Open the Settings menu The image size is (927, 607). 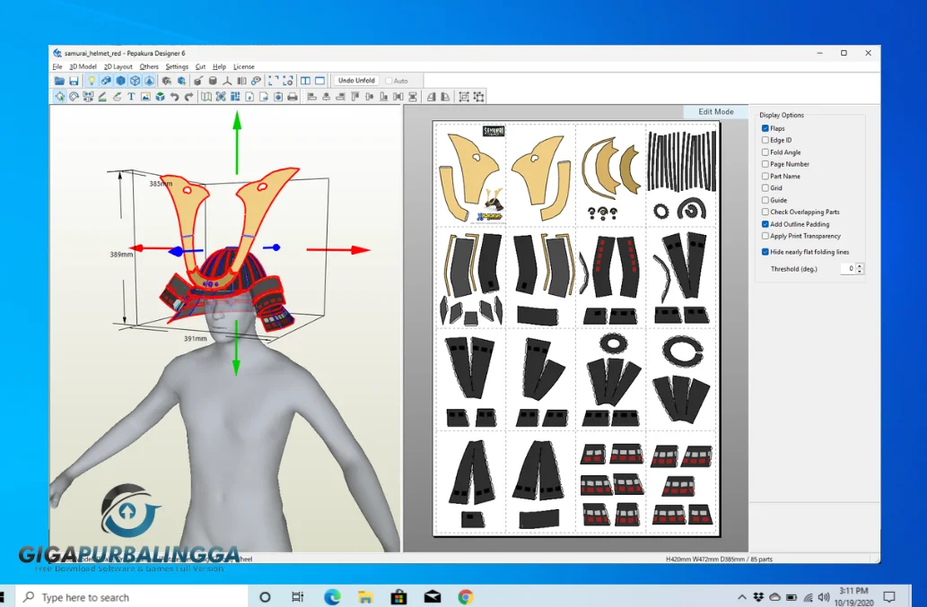click(177, 66)
